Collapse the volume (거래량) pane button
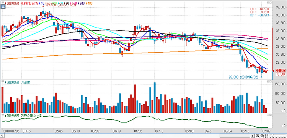Viewport: 287px width, 138px height. [x=267, y=82]
